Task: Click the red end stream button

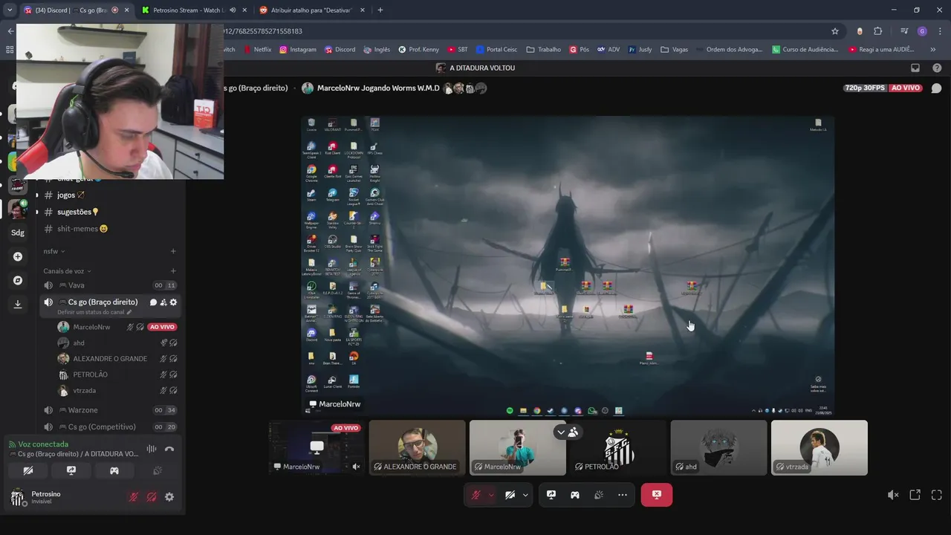Action: pos(657,495)
